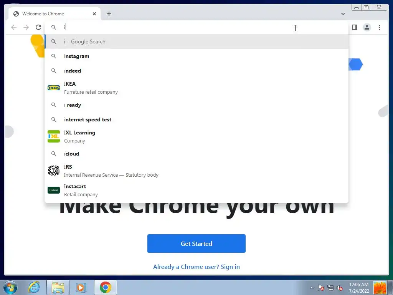Expand the tab search chevron
This screenshot has width=393, height=295.
[343, 14]
